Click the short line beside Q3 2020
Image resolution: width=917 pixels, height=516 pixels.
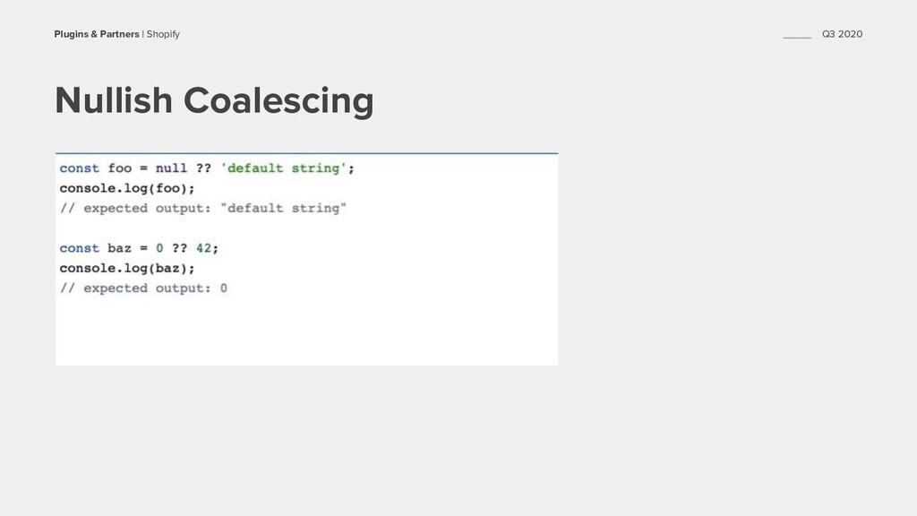pyautogui.click(x=797, y=38)
